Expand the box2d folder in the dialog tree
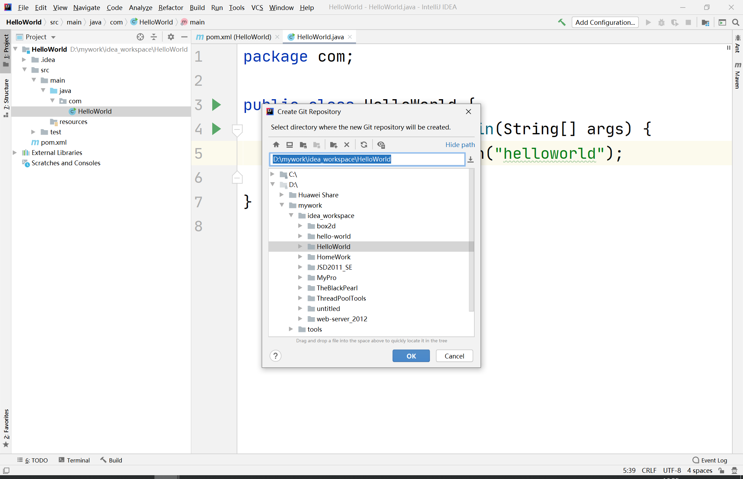Screen dimensions: 743x479 300,226
